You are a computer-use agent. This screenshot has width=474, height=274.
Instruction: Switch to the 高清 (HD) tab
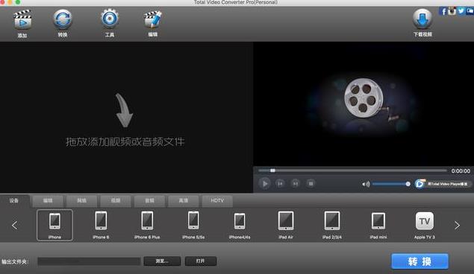tap(183, 201)
